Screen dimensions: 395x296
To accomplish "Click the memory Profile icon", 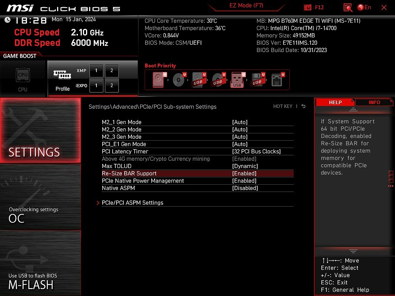I will (62, 75).
